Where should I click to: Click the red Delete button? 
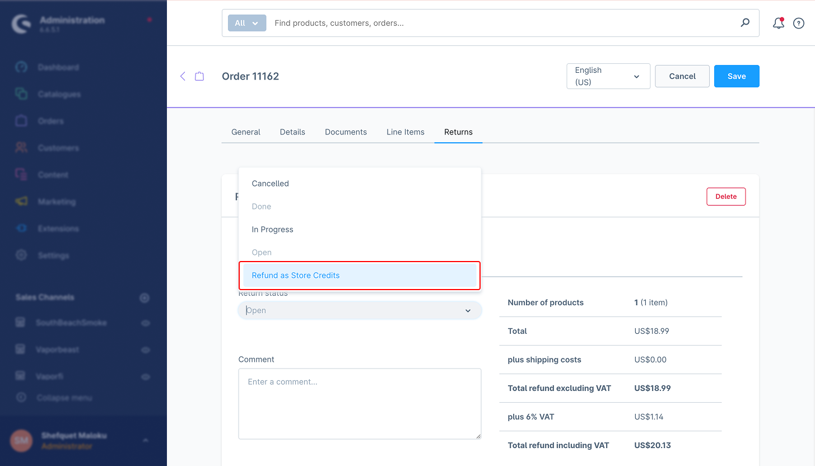tap(725, 197)
